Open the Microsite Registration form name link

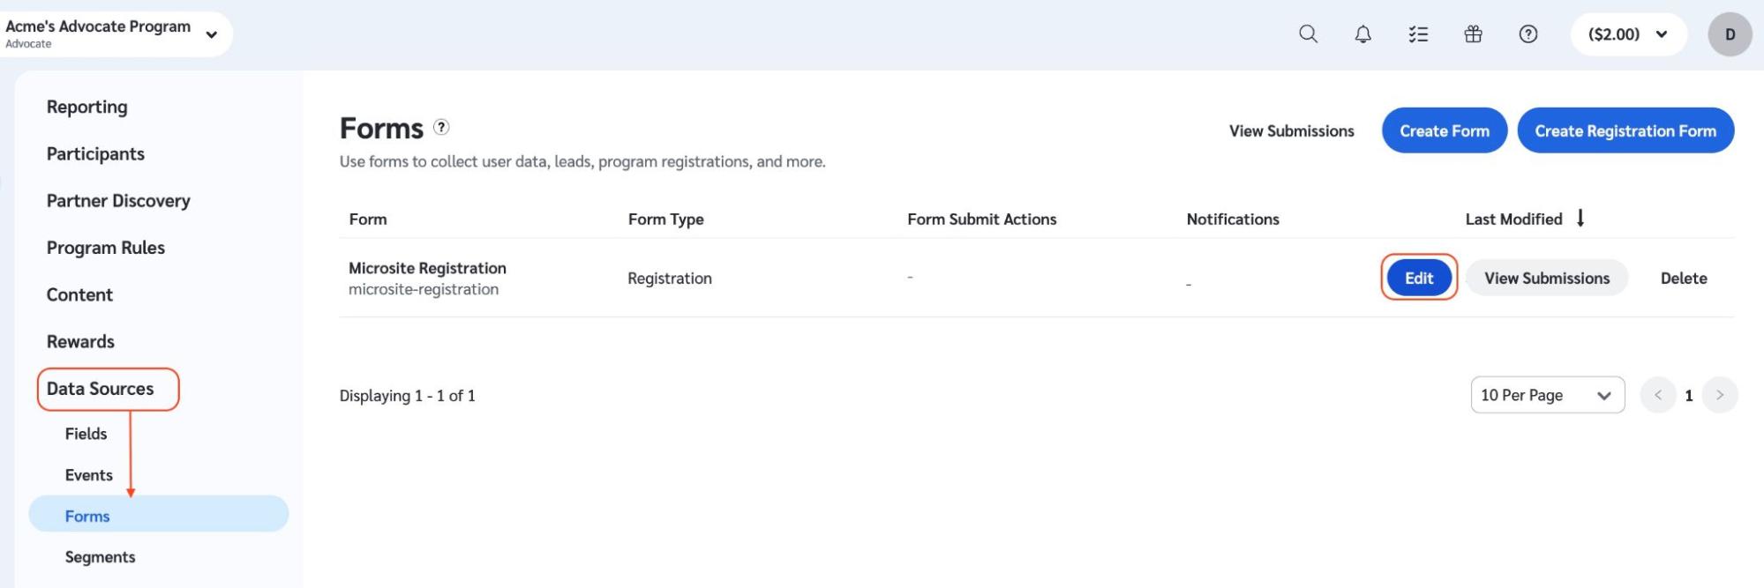tap(427, 268)
